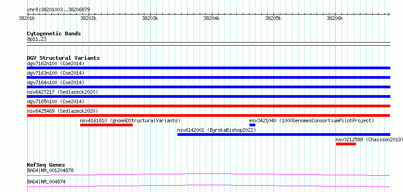
Task: Open the nsv6425469 red variant bar
Action: (208, 115)
